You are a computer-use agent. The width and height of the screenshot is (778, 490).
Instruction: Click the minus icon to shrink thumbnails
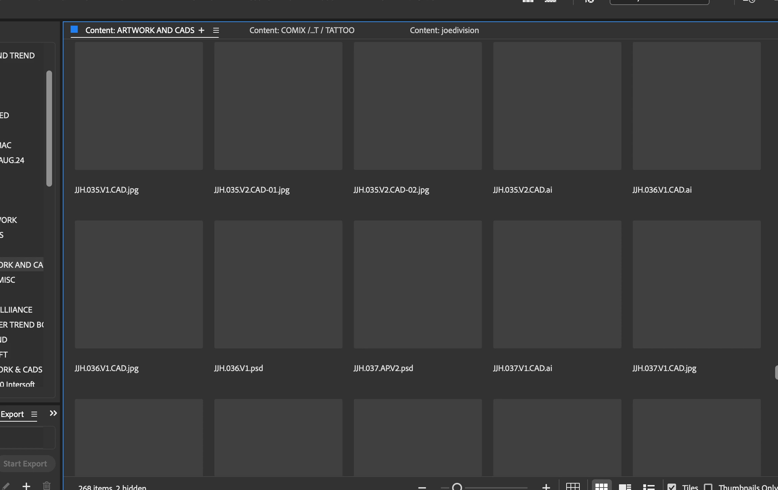[x=422, y=487]
